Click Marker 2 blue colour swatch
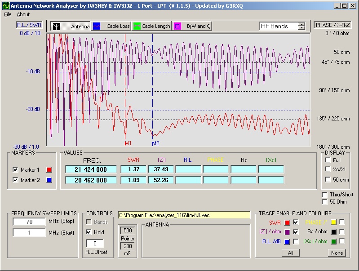The height and width of the screenshot is (271, 359). click(49, 180)
